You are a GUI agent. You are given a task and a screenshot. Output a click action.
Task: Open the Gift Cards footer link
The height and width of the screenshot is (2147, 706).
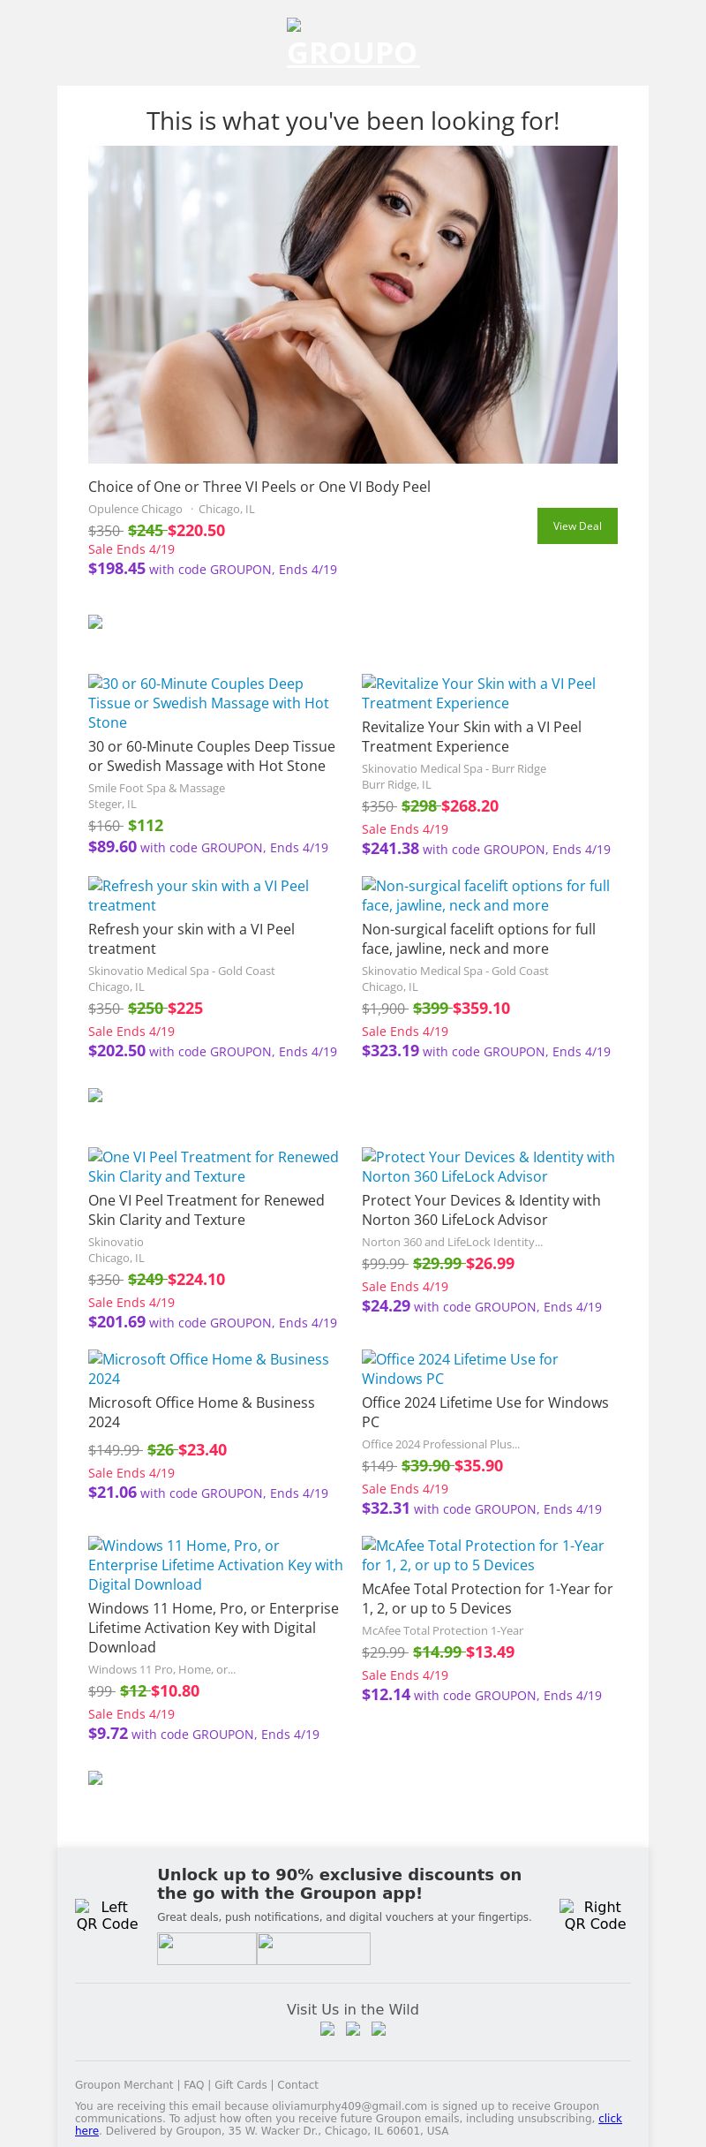pyautogui.click(x=240, y=2084)
